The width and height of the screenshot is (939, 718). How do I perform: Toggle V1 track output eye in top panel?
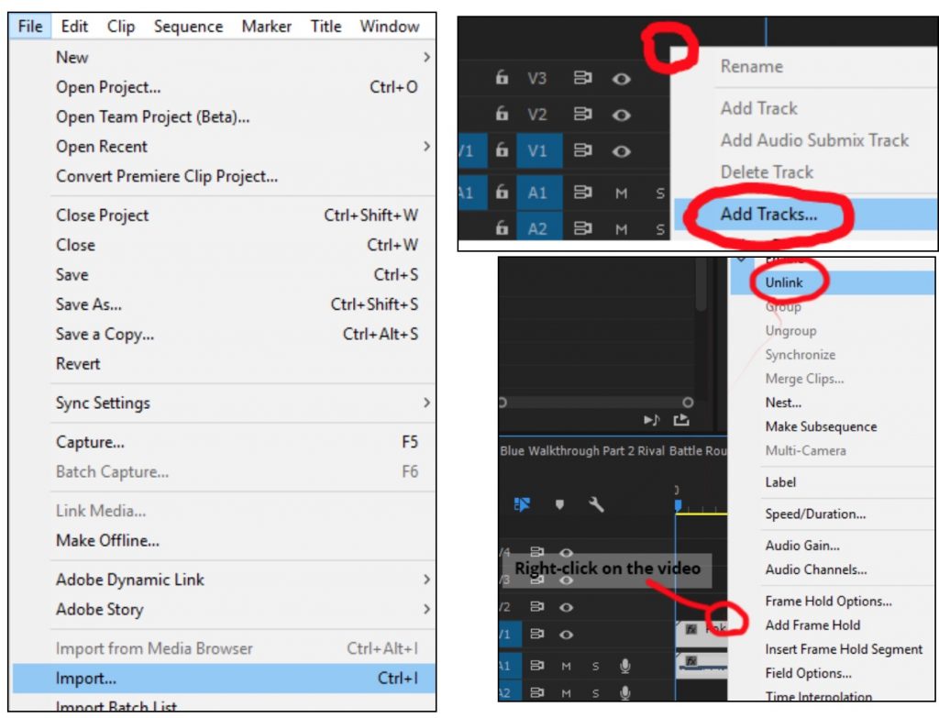click(x=622, y=151)
